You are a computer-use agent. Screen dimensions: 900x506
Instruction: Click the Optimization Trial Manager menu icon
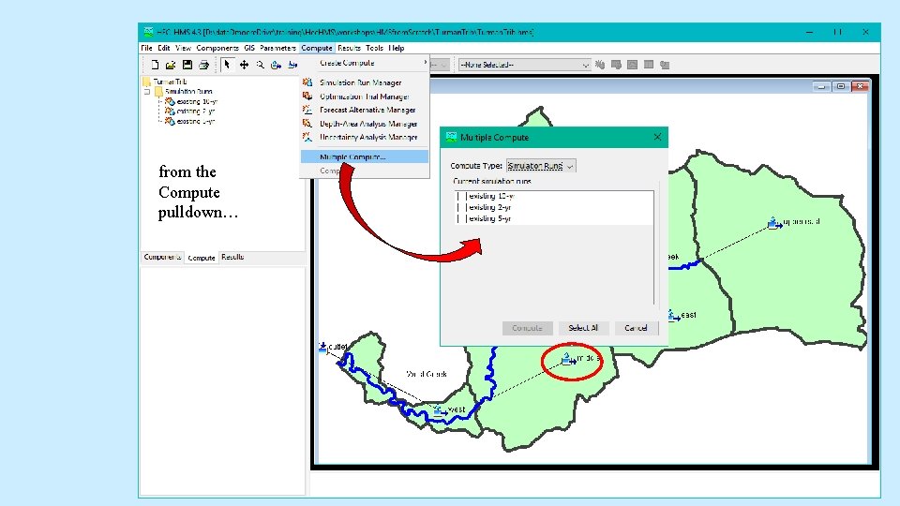[307, 96]
